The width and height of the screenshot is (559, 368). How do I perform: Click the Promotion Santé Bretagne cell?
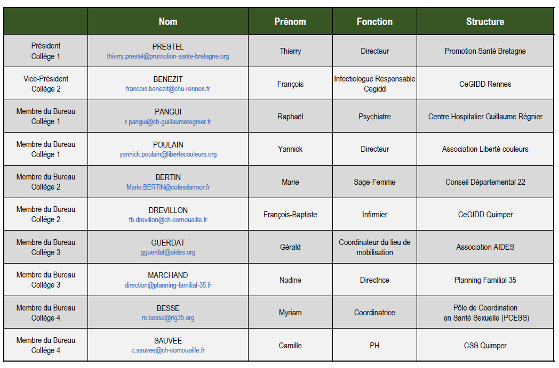485,51
